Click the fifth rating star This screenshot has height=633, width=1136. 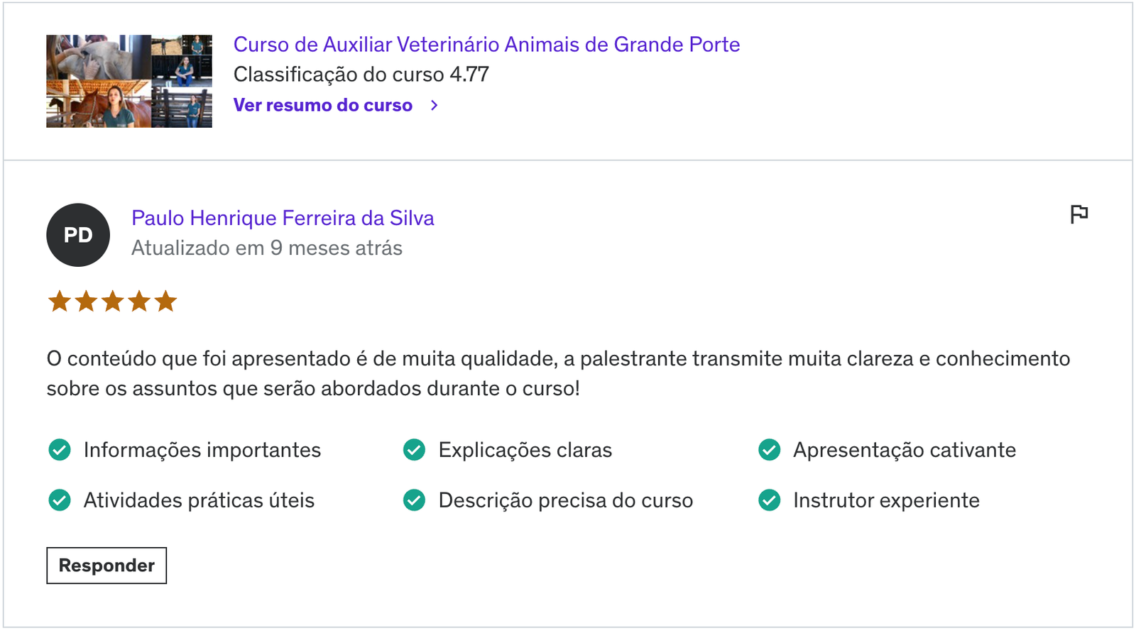tap(165, 302)
